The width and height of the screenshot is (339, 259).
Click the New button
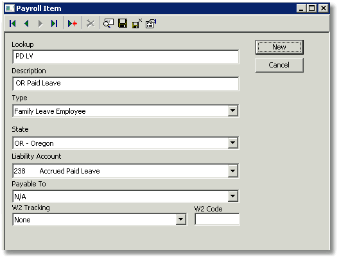point(279,47)
